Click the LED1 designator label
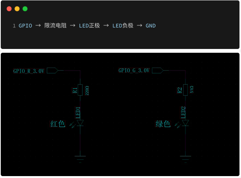Image resolution: width=241 pixels, height=178 pixels. tap(78, 113)
